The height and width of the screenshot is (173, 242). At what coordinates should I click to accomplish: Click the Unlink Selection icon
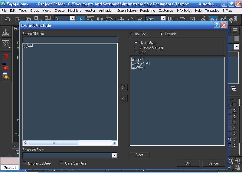38,19
